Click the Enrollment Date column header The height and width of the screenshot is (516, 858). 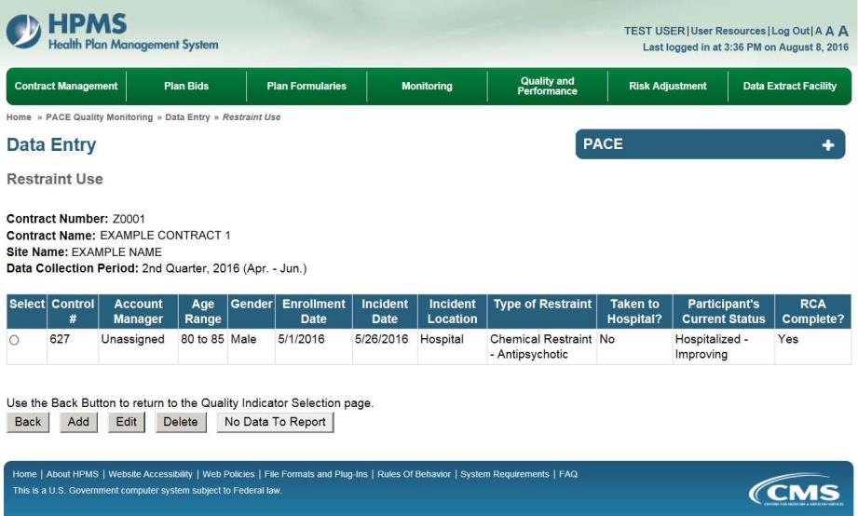pos(314,311)
